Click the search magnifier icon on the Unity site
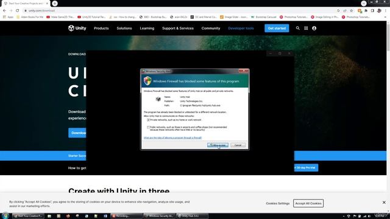The image size is (390, 219). (298, 29)
